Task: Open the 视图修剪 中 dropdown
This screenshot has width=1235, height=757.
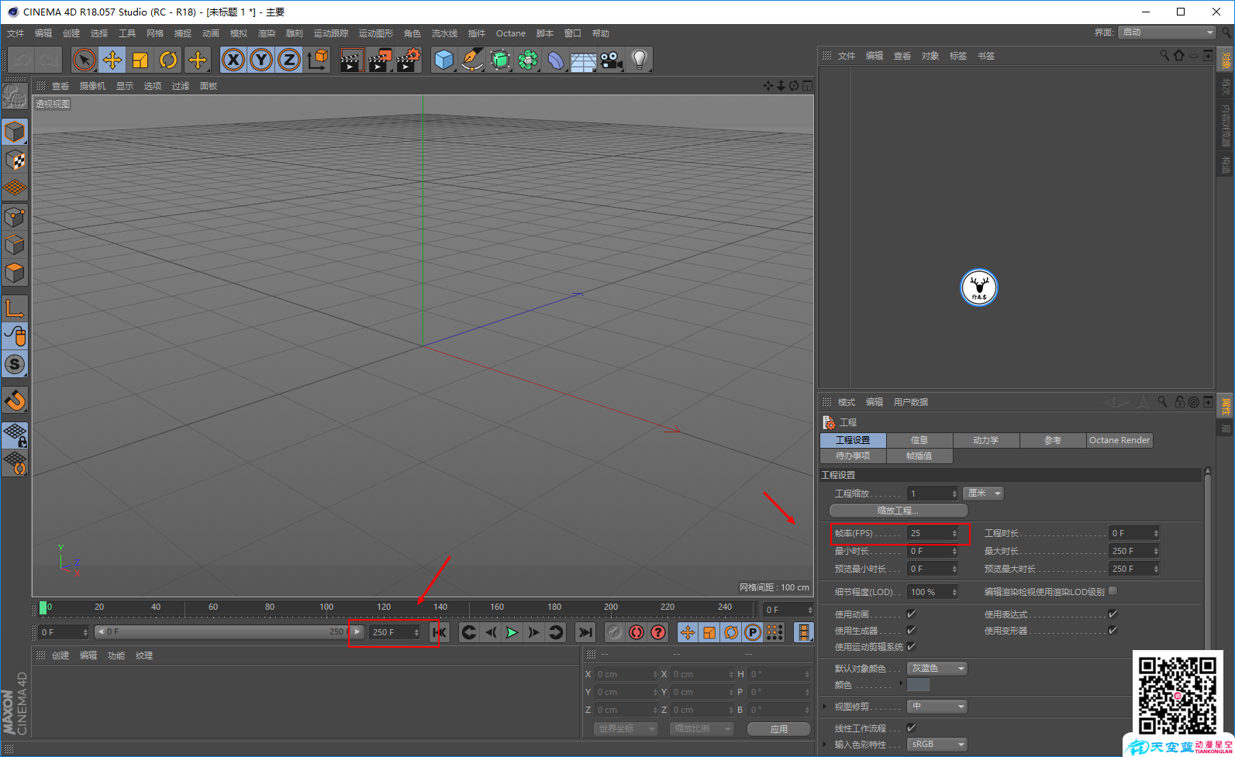Action: pos(937,707)
